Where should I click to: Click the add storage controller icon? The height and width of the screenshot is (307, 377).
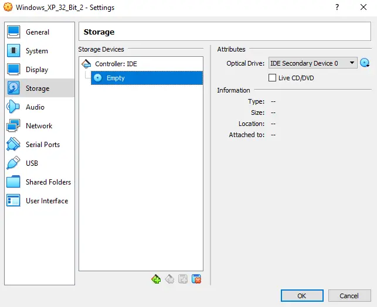156,279
